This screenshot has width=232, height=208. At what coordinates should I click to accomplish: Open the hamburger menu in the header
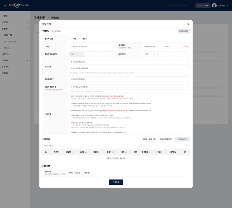pyautogui.click(x=5, y=6)
